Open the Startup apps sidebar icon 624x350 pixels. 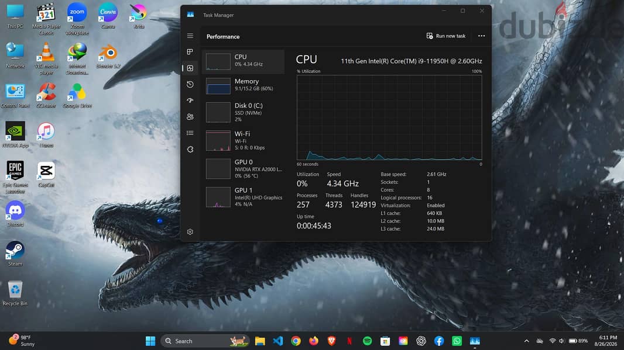[x=190, y=101]
